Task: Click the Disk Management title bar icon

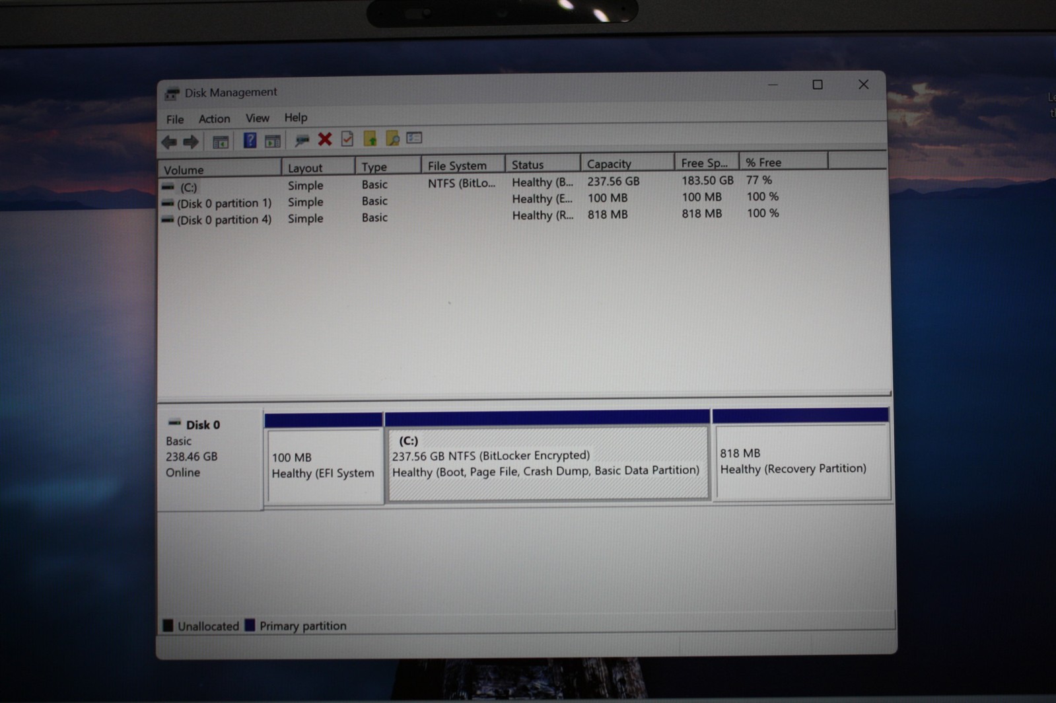Action: click(x=172, y=93)
